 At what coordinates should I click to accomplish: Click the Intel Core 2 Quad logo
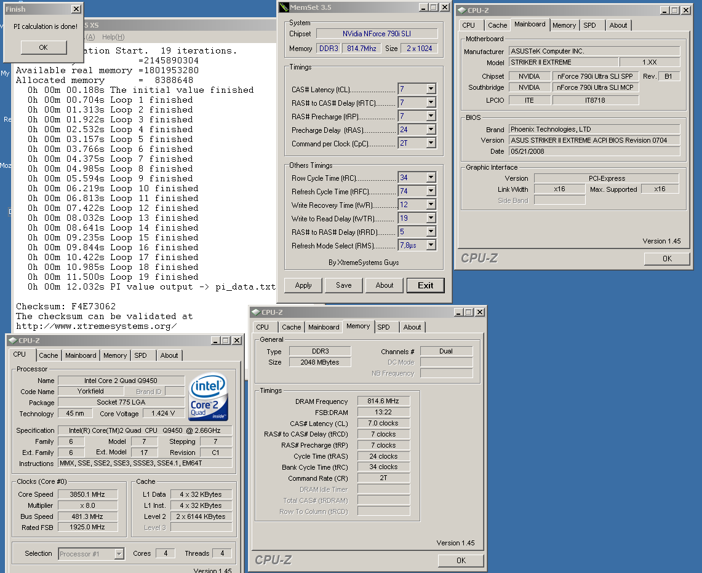[x=208, y=397]
